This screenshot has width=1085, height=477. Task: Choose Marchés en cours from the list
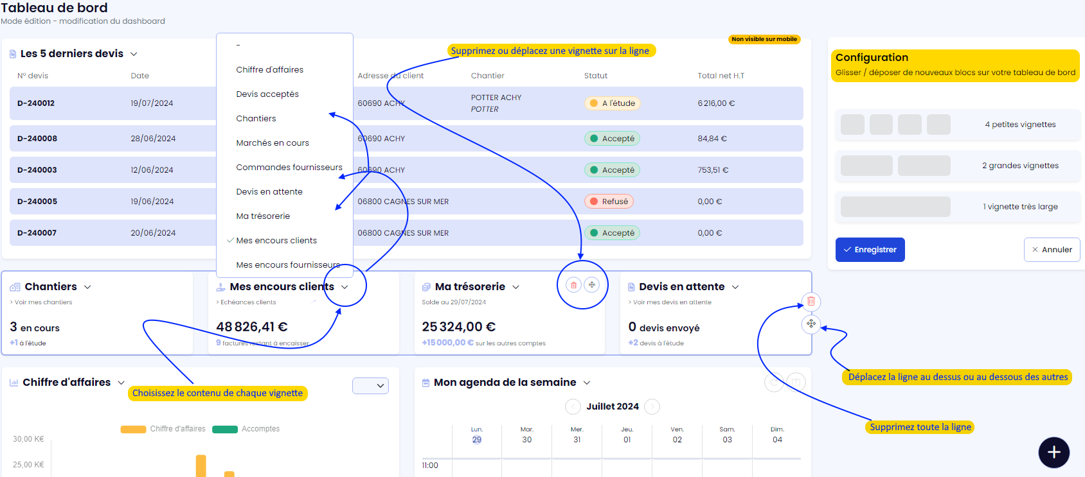tap(273, 143)
